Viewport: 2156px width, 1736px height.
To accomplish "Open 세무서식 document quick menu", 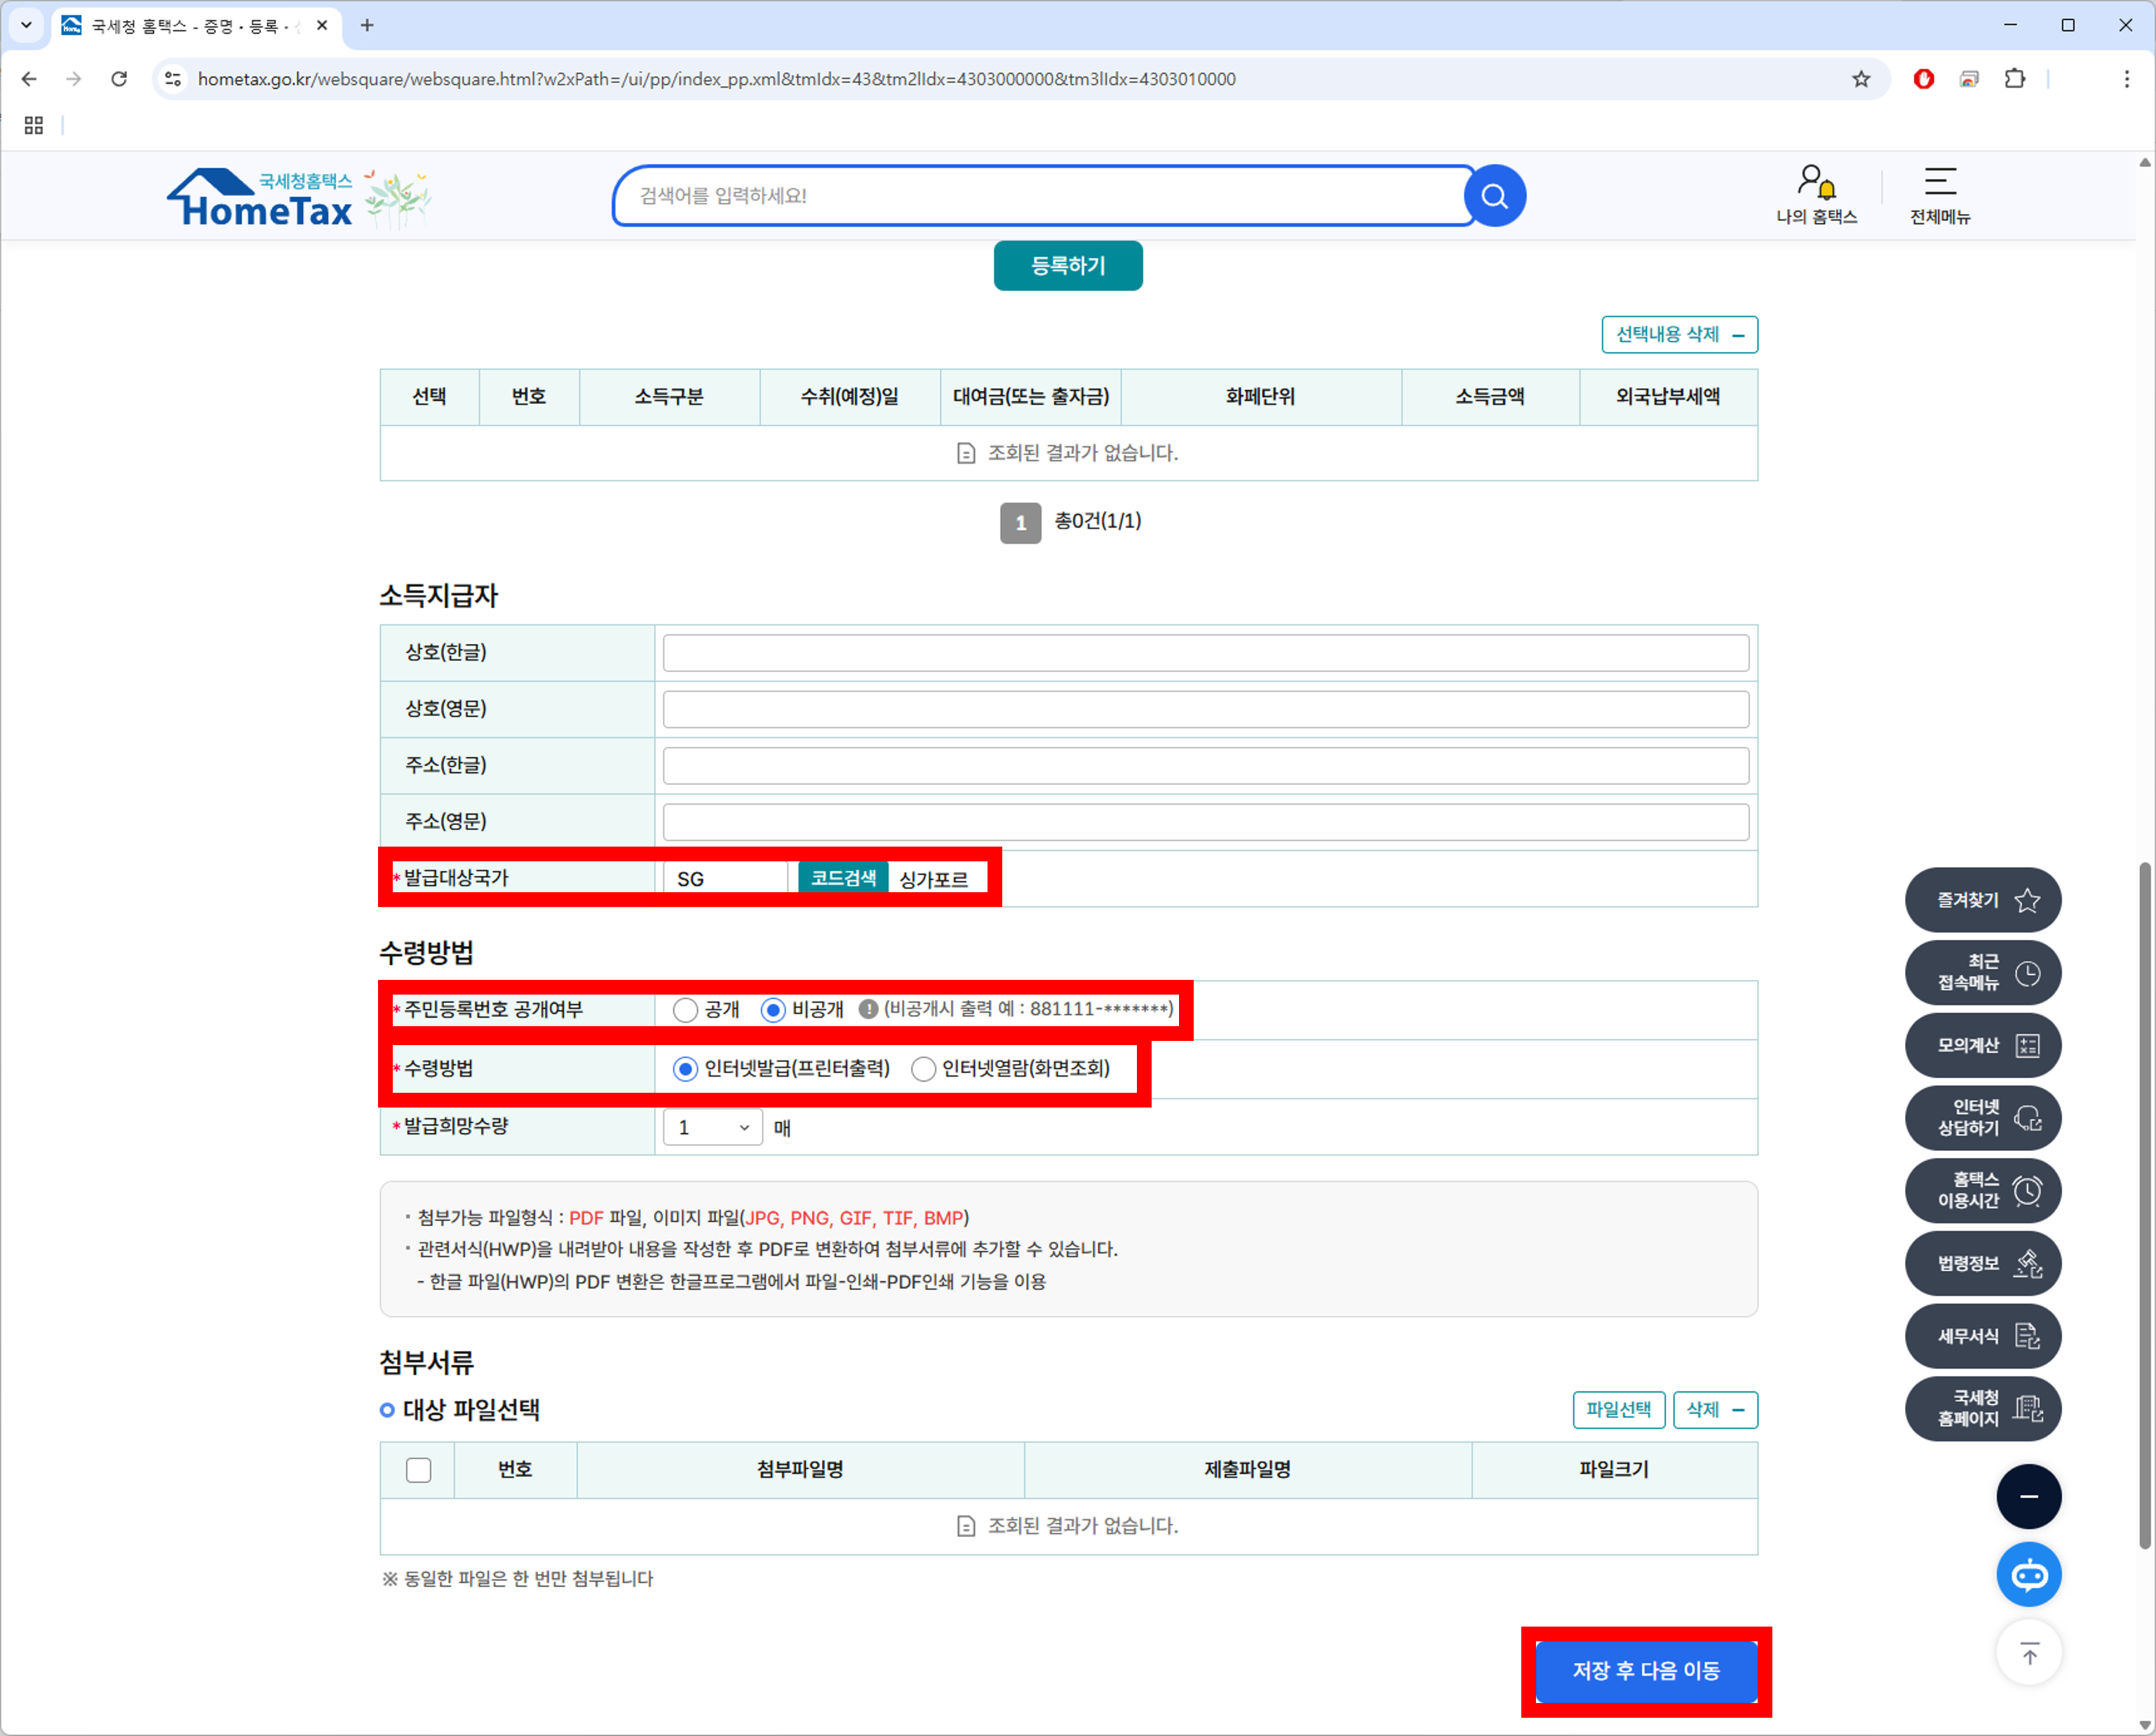I will click(1982, 1337).
